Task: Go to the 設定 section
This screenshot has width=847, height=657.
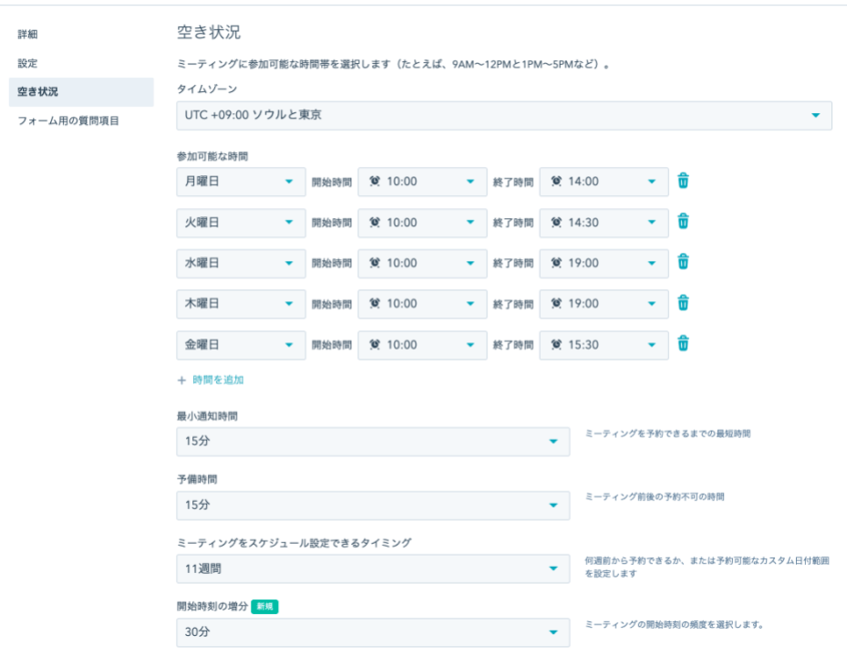Action: pyautogui.click(x=28, y=63)
